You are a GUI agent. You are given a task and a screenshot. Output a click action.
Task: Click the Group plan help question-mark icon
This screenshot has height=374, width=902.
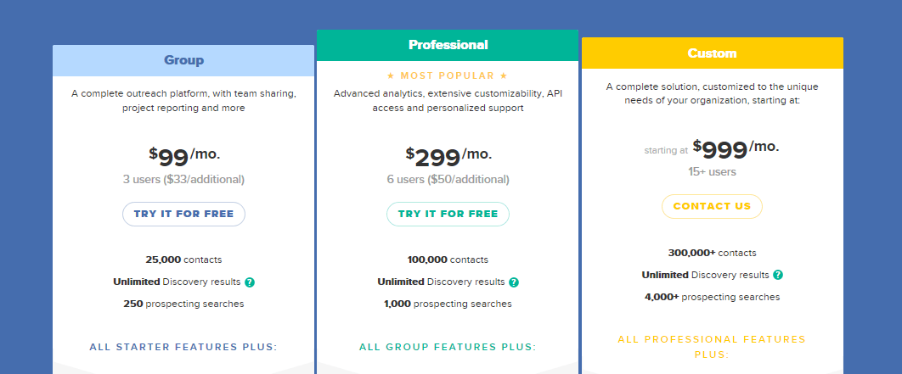(250, 282)
